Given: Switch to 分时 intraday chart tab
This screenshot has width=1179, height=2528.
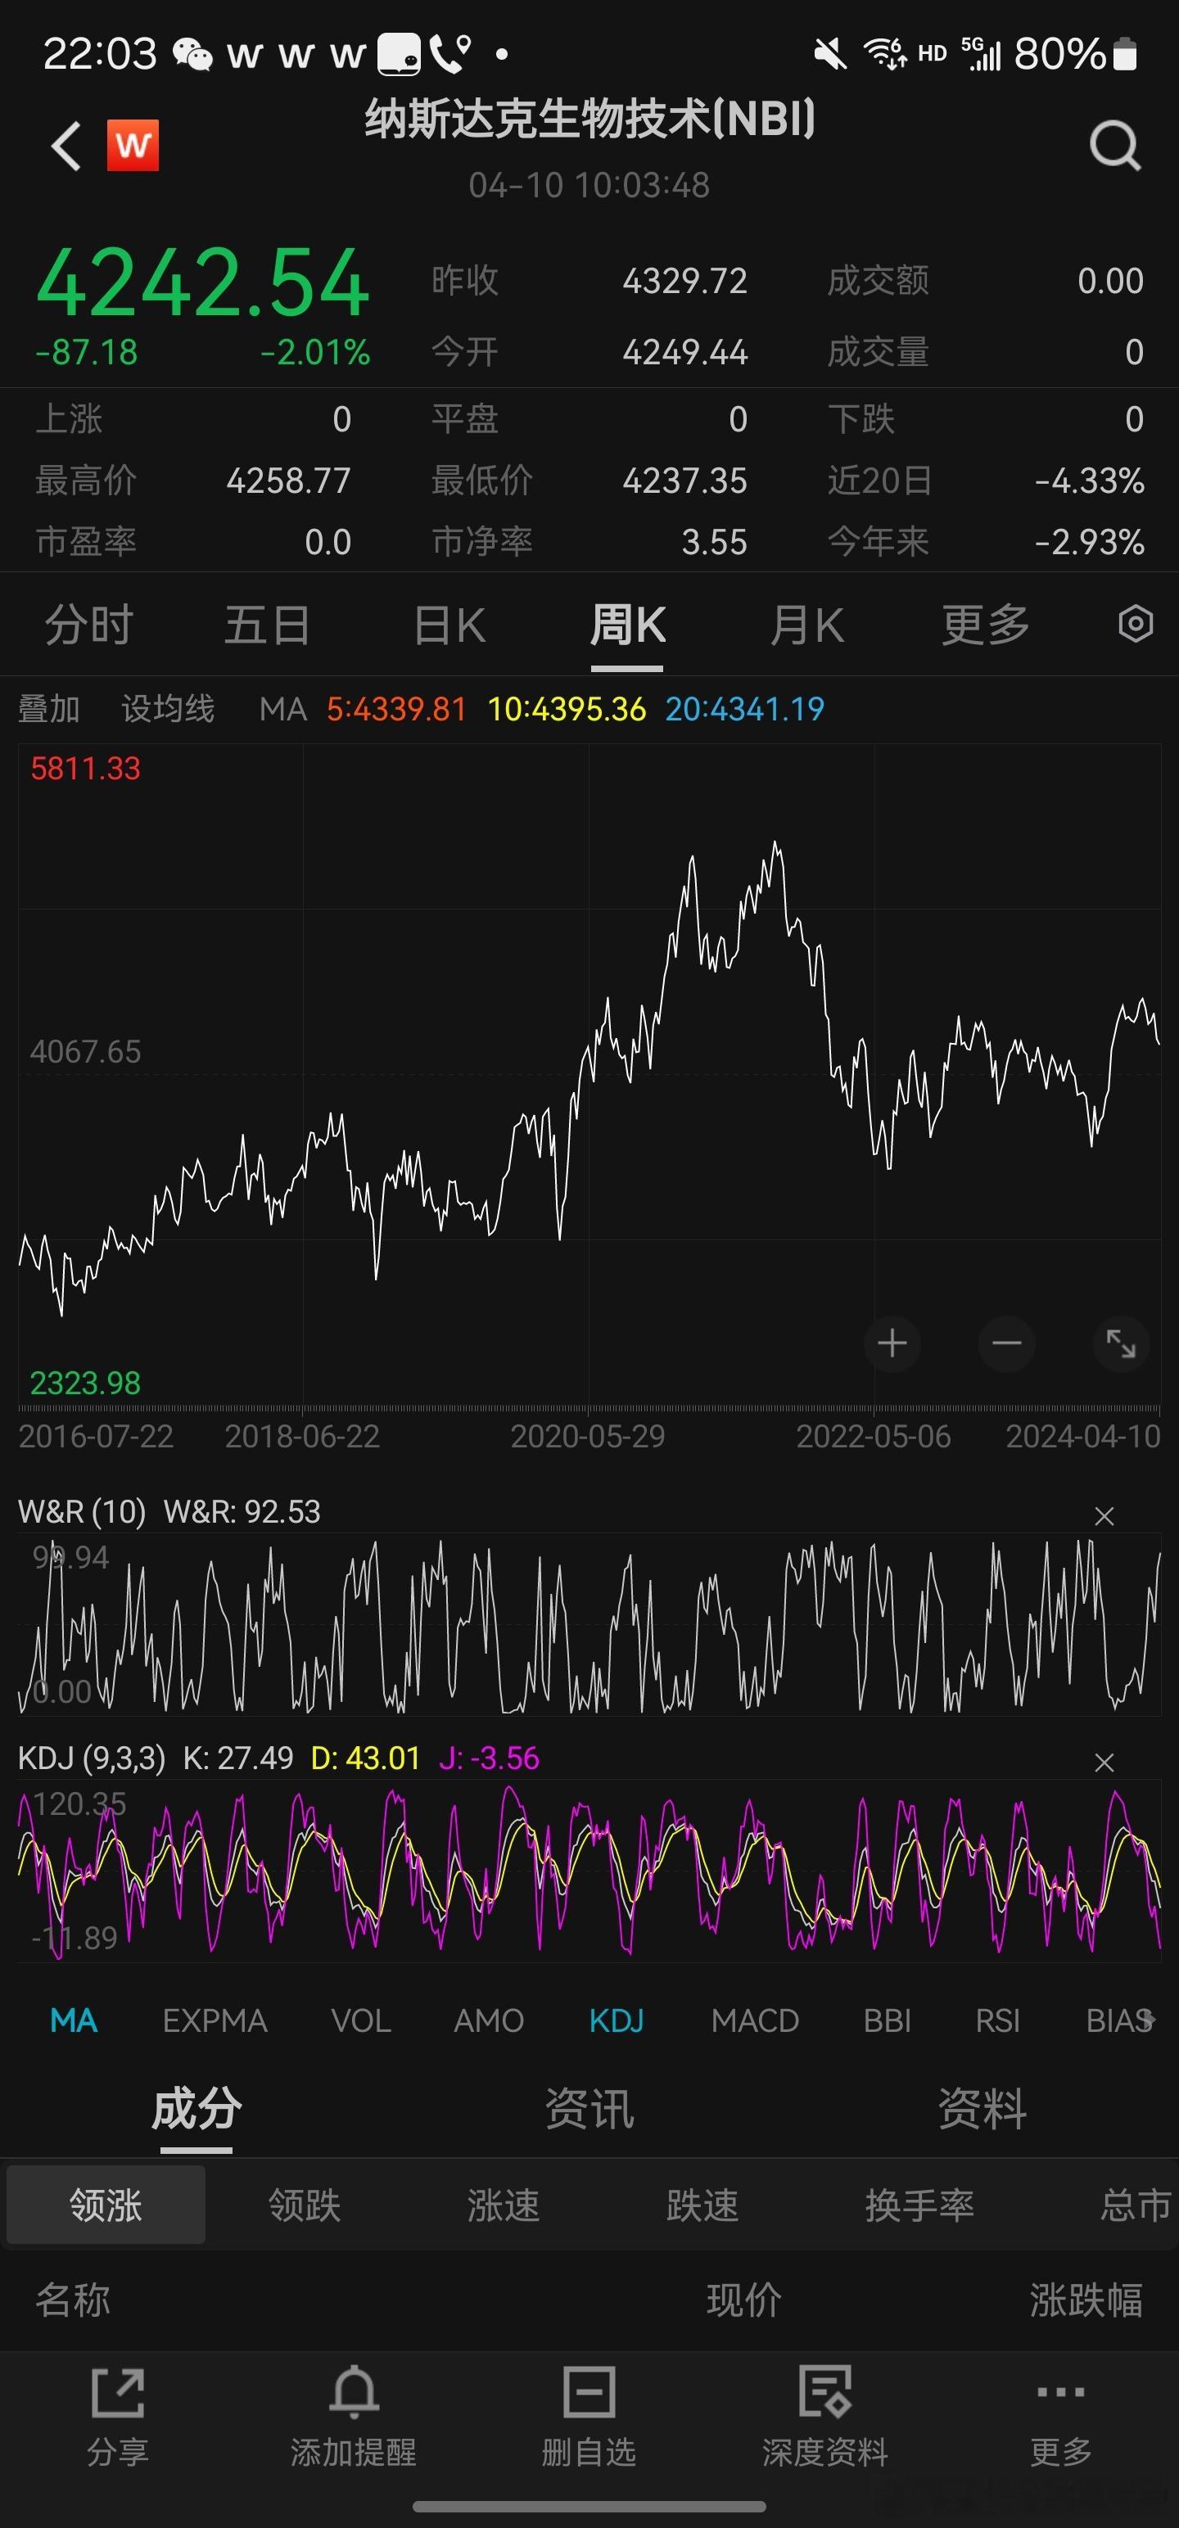Looking at the screenshot, I should tap(88, 625).
